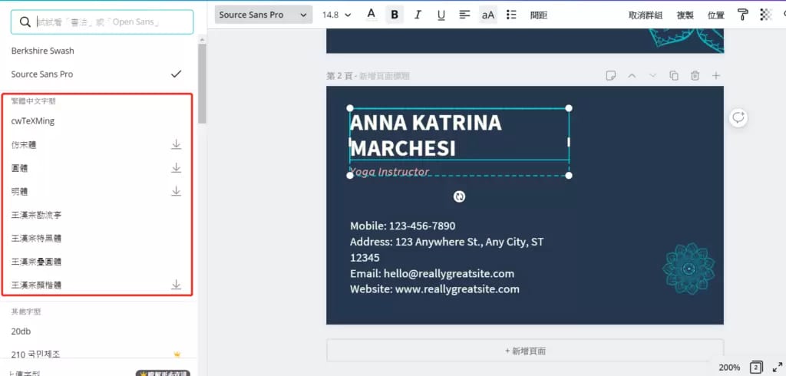Click the font search input field
Screen dimensions: 786x376
click(102, 22)
